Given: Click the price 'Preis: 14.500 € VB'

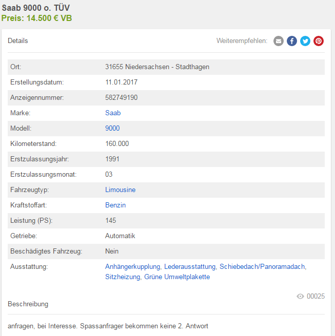Looking at the screenshot, I should click(x=37, y=18).
